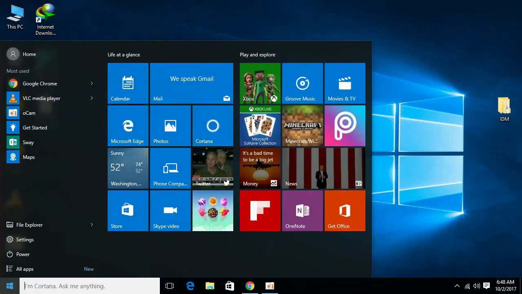Open the Get Office tile

click(x=345, y=211)
